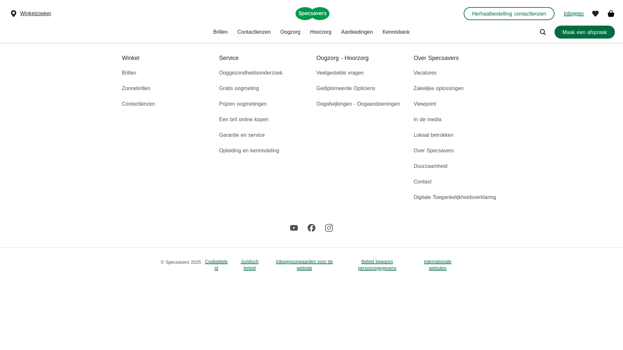Click the Service column heading
This screenshot has height=350, width=623.
(229, 58)
